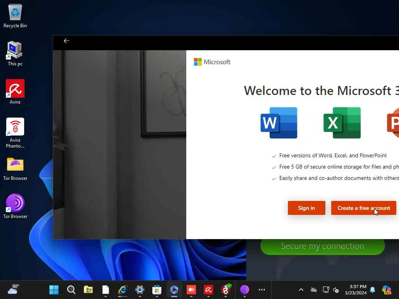The image size is (399, 299).
Task: Open the blank document icon in taskbar
Action: [106, 290]
